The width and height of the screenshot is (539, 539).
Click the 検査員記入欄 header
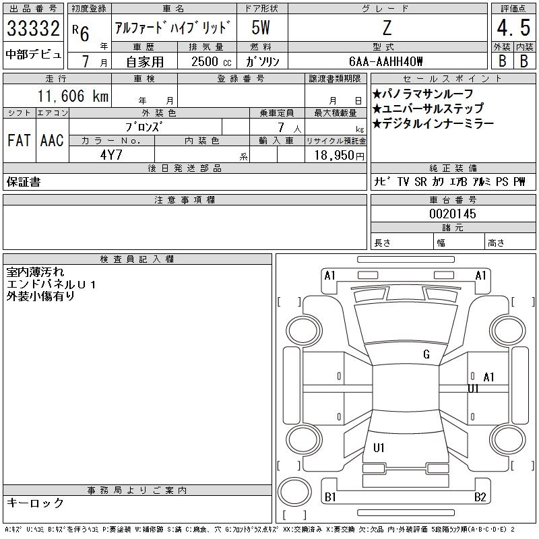click(x=137, y=259)
